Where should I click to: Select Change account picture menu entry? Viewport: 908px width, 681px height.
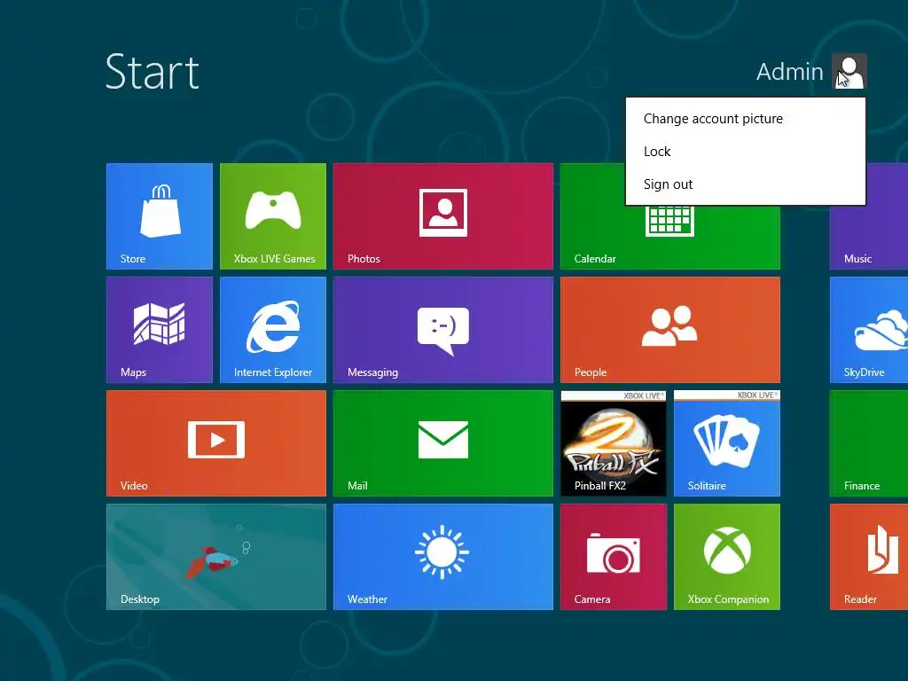pos(745,119)
